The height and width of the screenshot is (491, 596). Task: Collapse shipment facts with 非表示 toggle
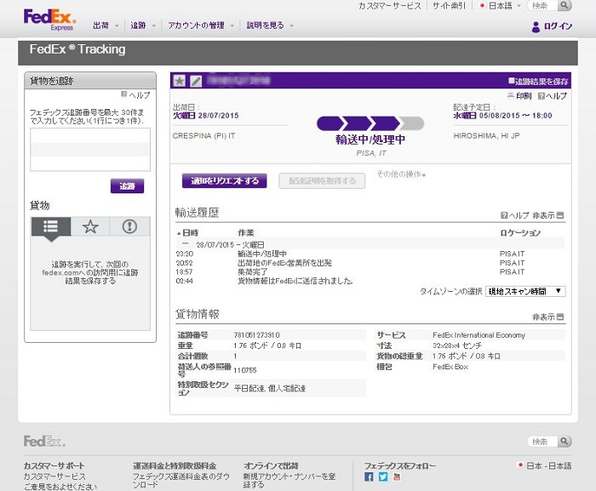point(547,317)
